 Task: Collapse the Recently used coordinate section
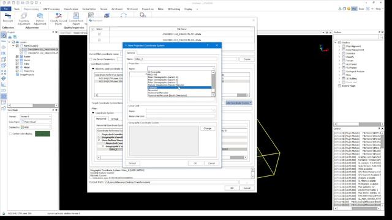[x=93, y=68]
